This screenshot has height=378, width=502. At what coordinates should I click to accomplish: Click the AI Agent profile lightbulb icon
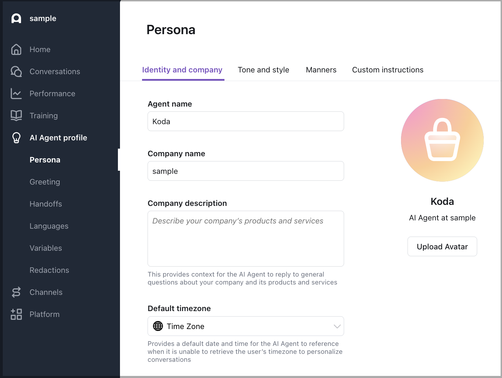(16, 138)
